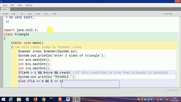Open the Windows Start menu
The width and height of the screenshot is (181, 102).
(3, 99)
